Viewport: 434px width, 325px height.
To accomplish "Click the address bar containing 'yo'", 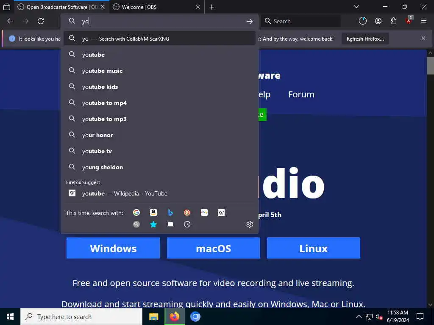I will pos(160,21).
